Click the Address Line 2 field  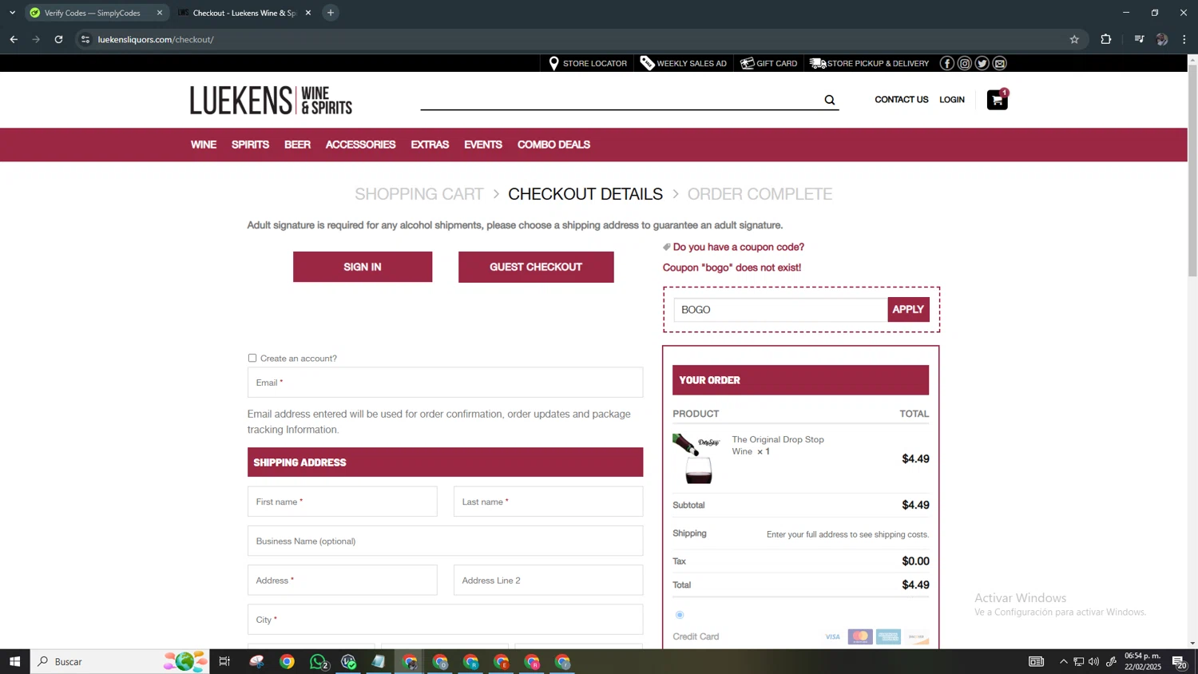click(x=548, y=581)
